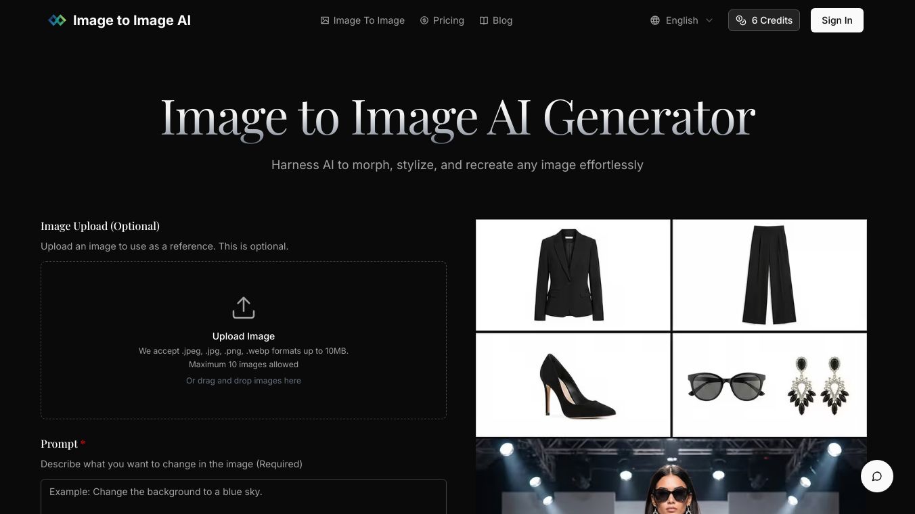Image resolution: width=915 pixels, height=514 pixels.
Task: Select the image icon beside Image To Image
Action: pyautogui.click(x=325, y=20)
